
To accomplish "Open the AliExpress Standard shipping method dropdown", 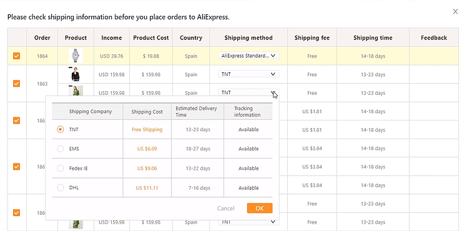I will pyautogui.click(x=248, y=56).
